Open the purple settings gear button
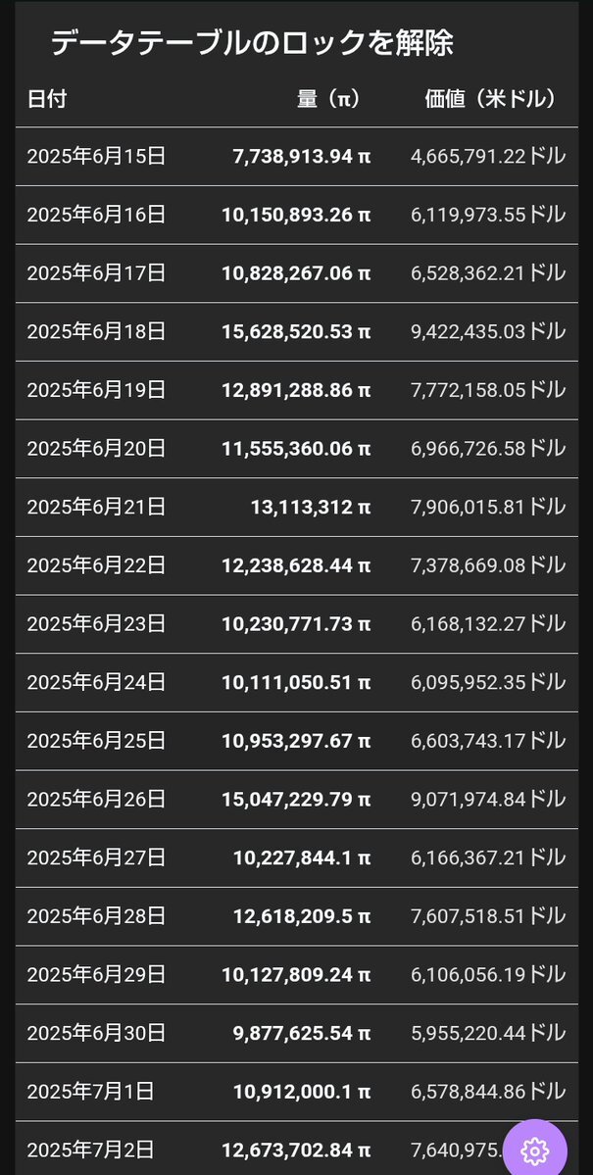This screenshot has height=1175, width=593. coord(534,1151)
